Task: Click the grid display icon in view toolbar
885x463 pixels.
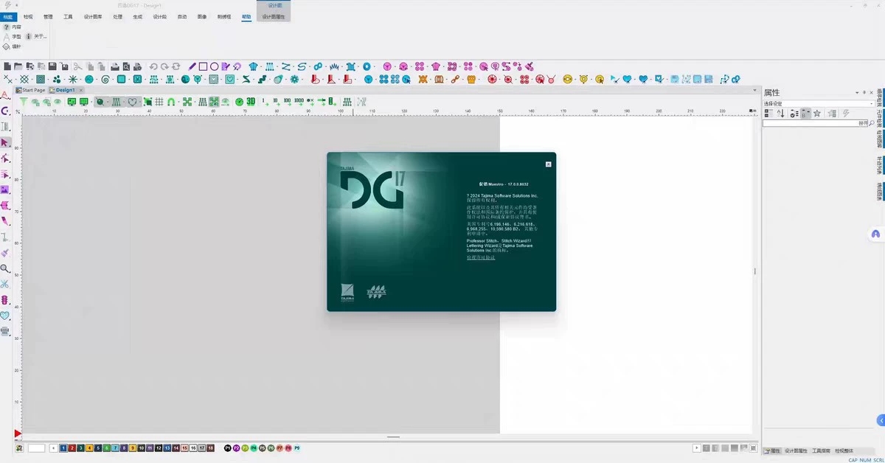Action: (x=159, y=102)
